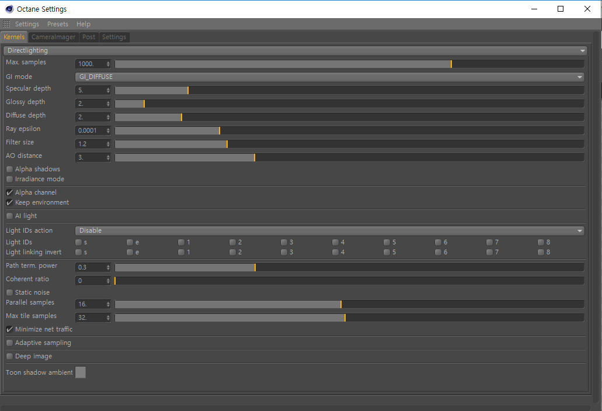Check Light IDs checkbox 4
The height and width of the screenshot is (411, 602).
pos(335,242)
